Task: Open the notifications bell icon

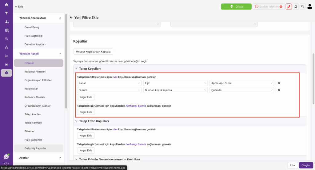Action: (296, 7)
